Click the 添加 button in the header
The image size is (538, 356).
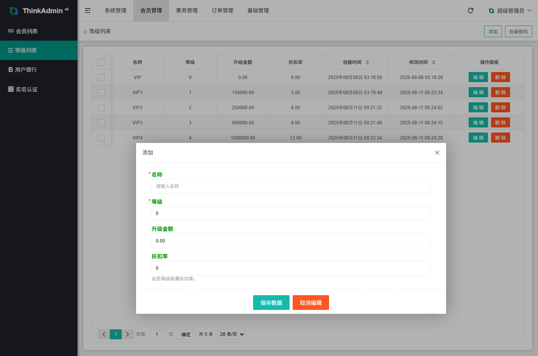pyautogui.click(x=493, y=31)
